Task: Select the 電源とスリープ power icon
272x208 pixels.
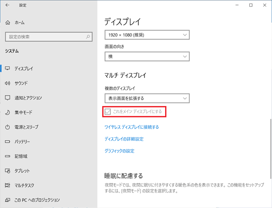Action: 7,127
